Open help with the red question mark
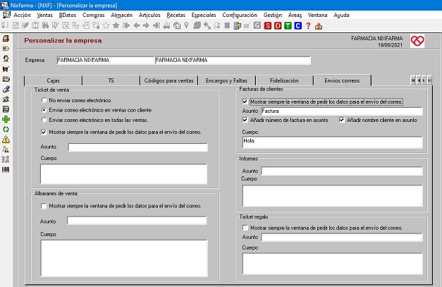 [308, 26]
